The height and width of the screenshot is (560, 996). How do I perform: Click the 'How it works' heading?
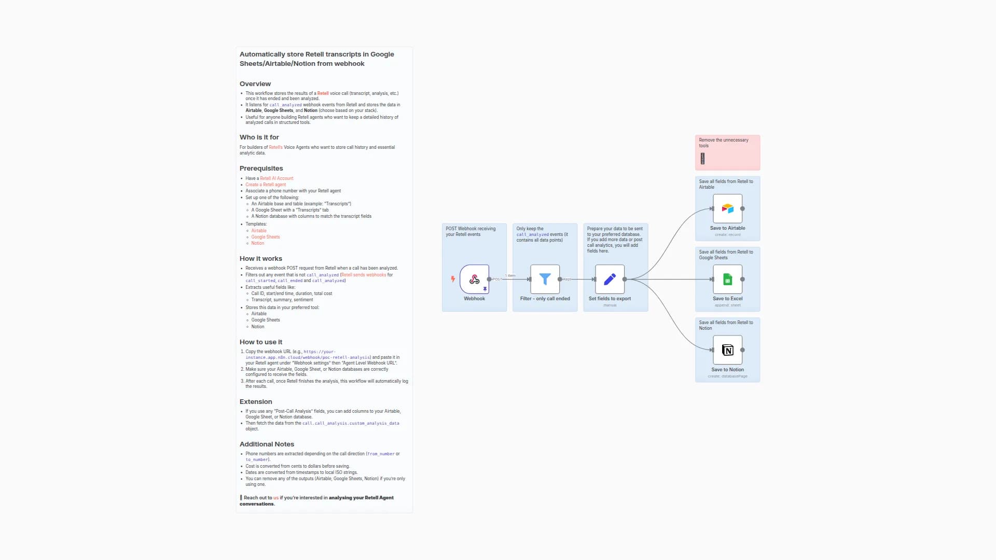pos(260,259)
